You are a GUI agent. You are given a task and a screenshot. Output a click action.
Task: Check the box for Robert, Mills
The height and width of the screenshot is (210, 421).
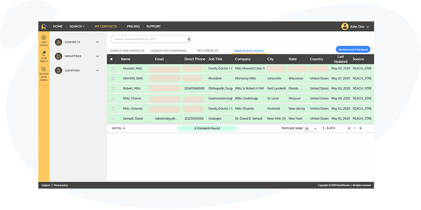click(x=113, y=88)
